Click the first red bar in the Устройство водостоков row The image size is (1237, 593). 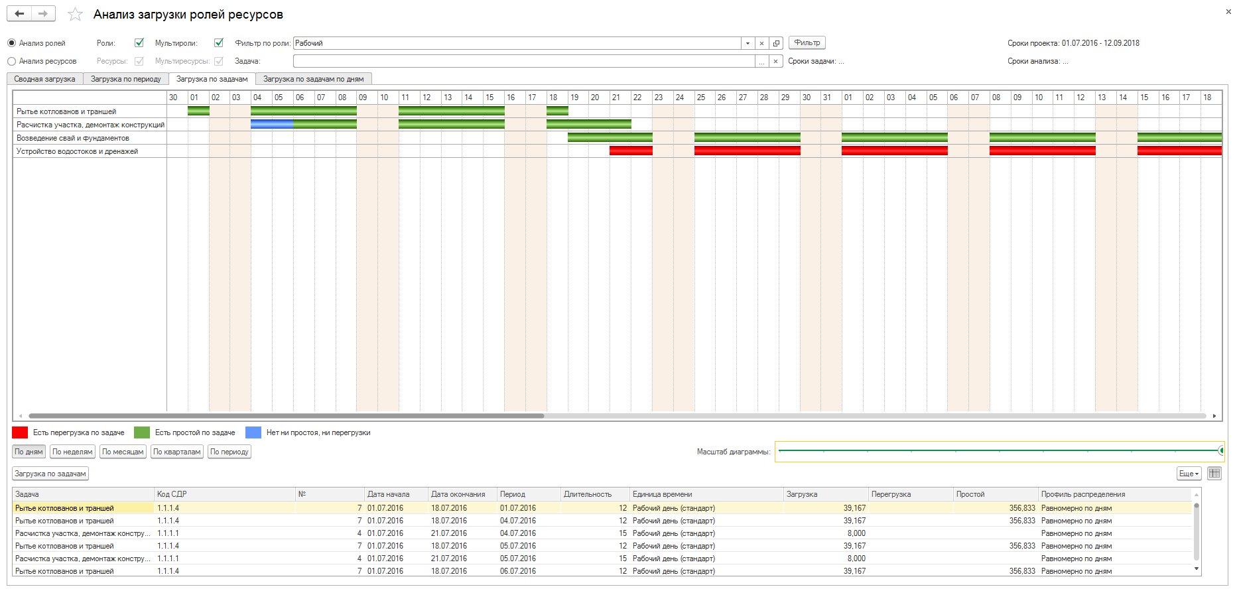(631, 151)
